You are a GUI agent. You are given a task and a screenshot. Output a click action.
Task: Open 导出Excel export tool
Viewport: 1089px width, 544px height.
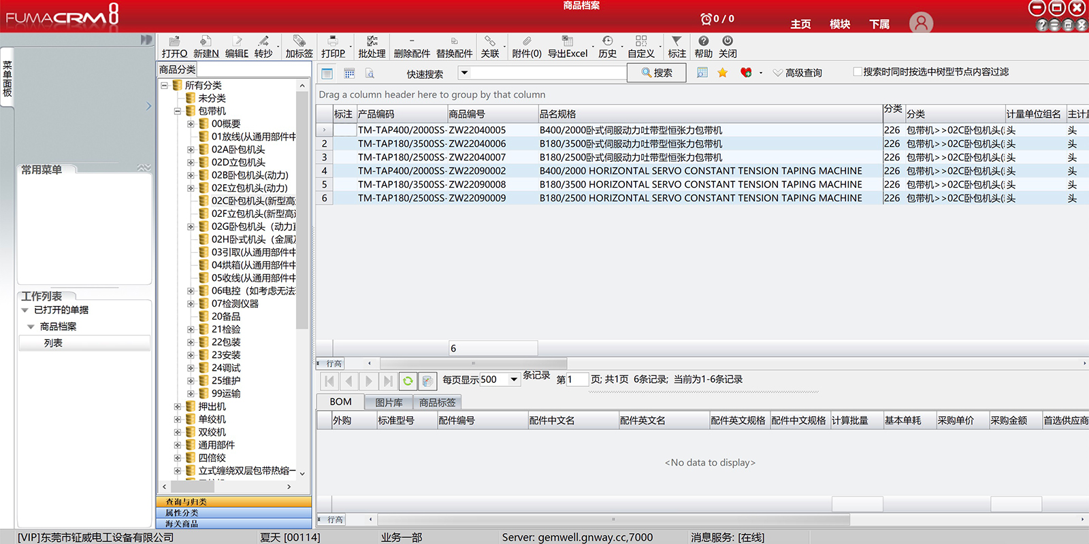coord(567,41)
